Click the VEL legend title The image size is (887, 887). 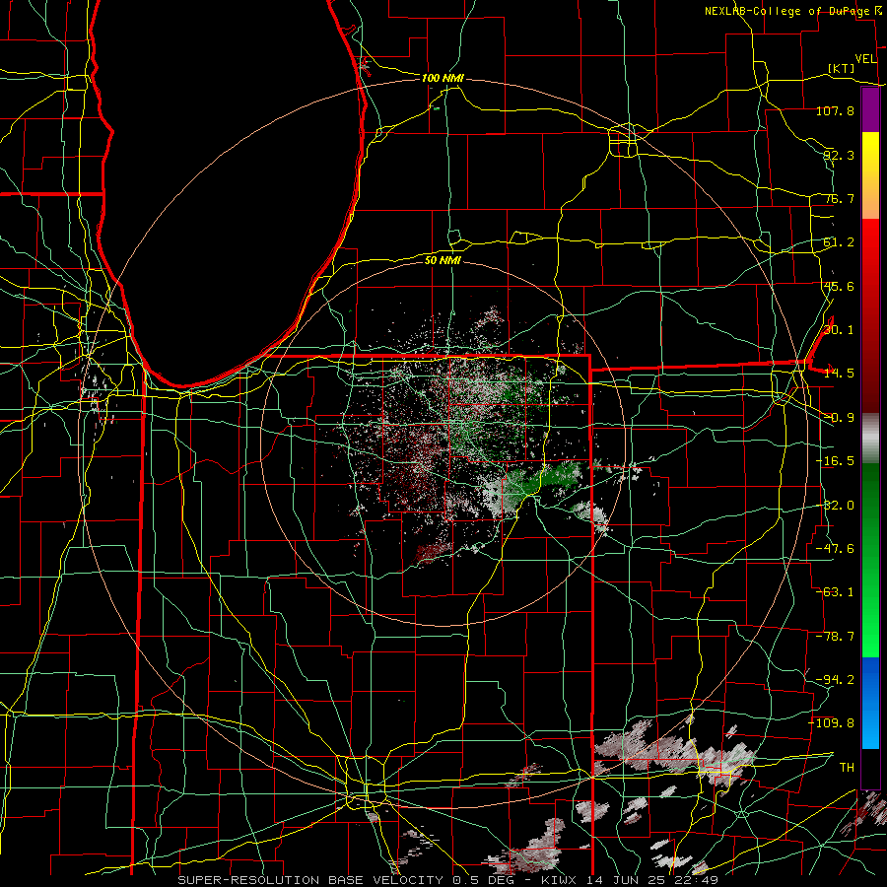865,59
